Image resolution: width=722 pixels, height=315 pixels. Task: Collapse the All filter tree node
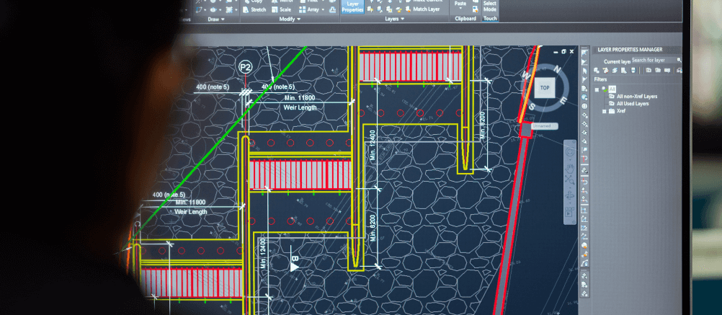point(597,89)
